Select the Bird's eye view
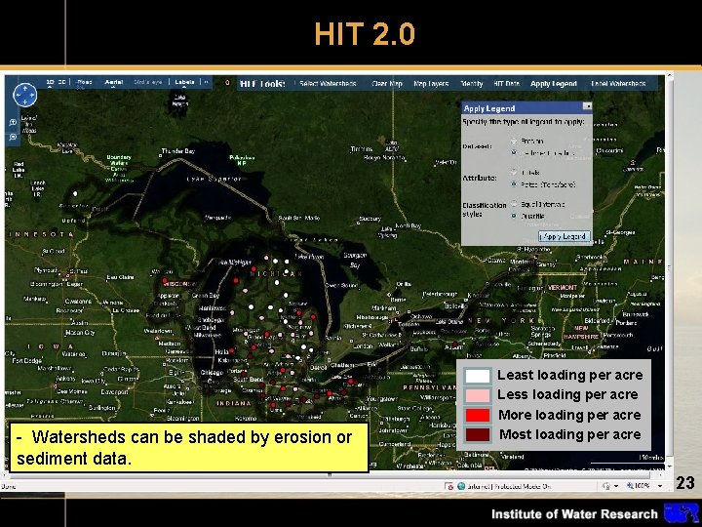The image size is (702, 527). tap(148, 82)
